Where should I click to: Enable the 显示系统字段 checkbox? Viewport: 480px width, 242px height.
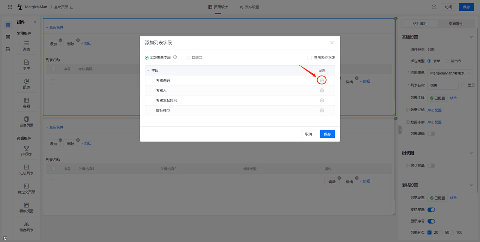tap(309, 58)
